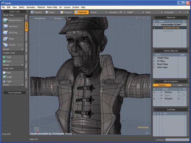Select the imported OBJ layer in Mesh List

[x=170, y=28]
